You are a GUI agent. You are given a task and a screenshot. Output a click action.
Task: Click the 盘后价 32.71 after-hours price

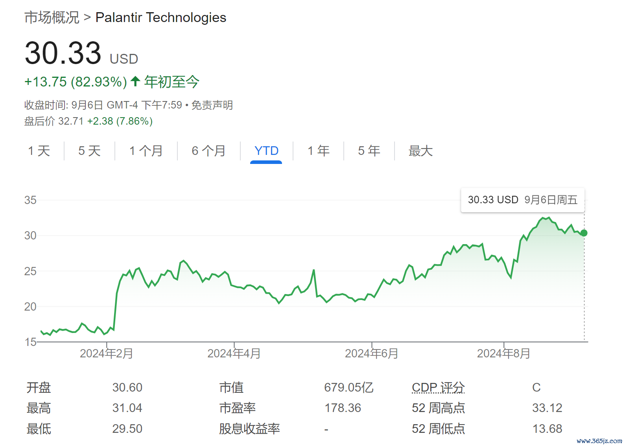54,121
